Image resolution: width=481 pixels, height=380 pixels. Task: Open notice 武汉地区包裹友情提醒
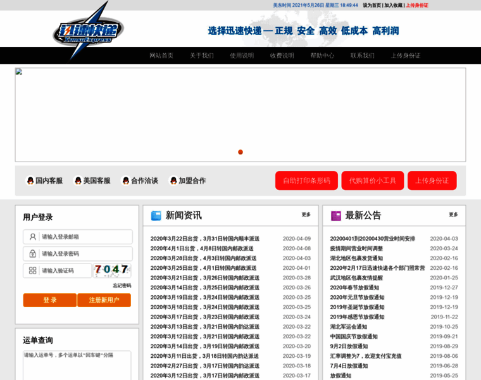pos(356,278)
